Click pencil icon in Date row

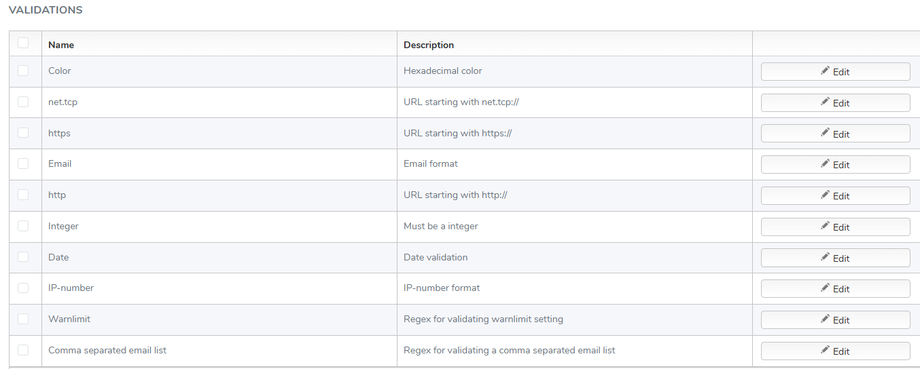coord(825,257)
